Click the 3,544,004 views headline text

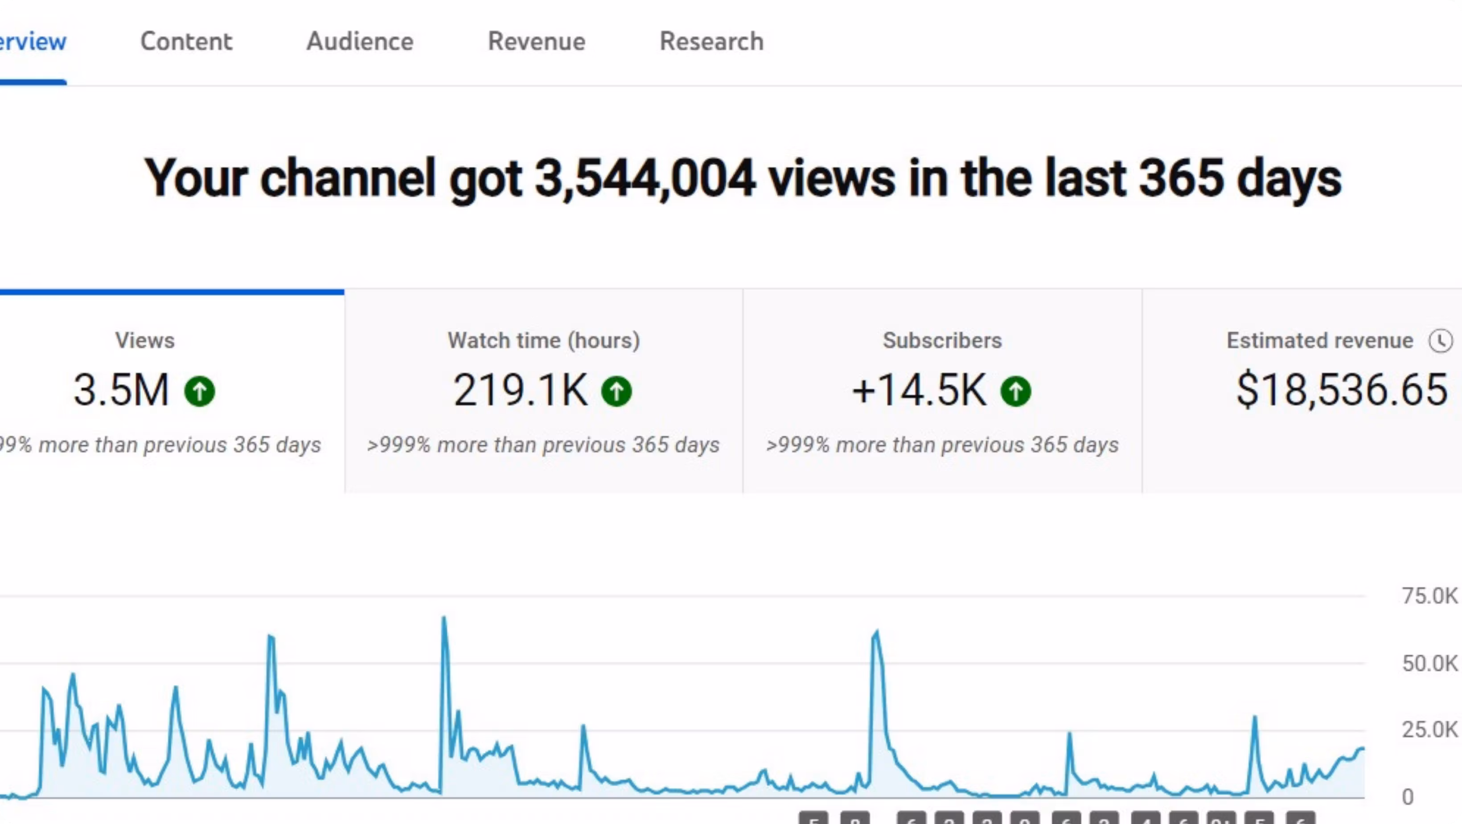pos(742,178)
